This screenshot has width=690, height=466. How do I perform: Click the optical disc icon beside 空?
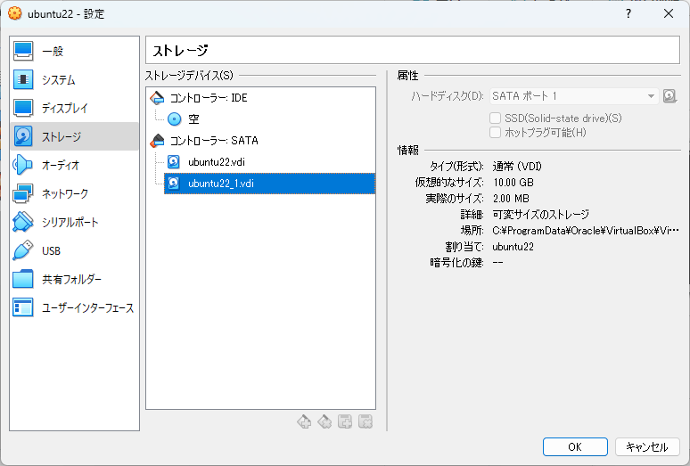pos(174,119)
